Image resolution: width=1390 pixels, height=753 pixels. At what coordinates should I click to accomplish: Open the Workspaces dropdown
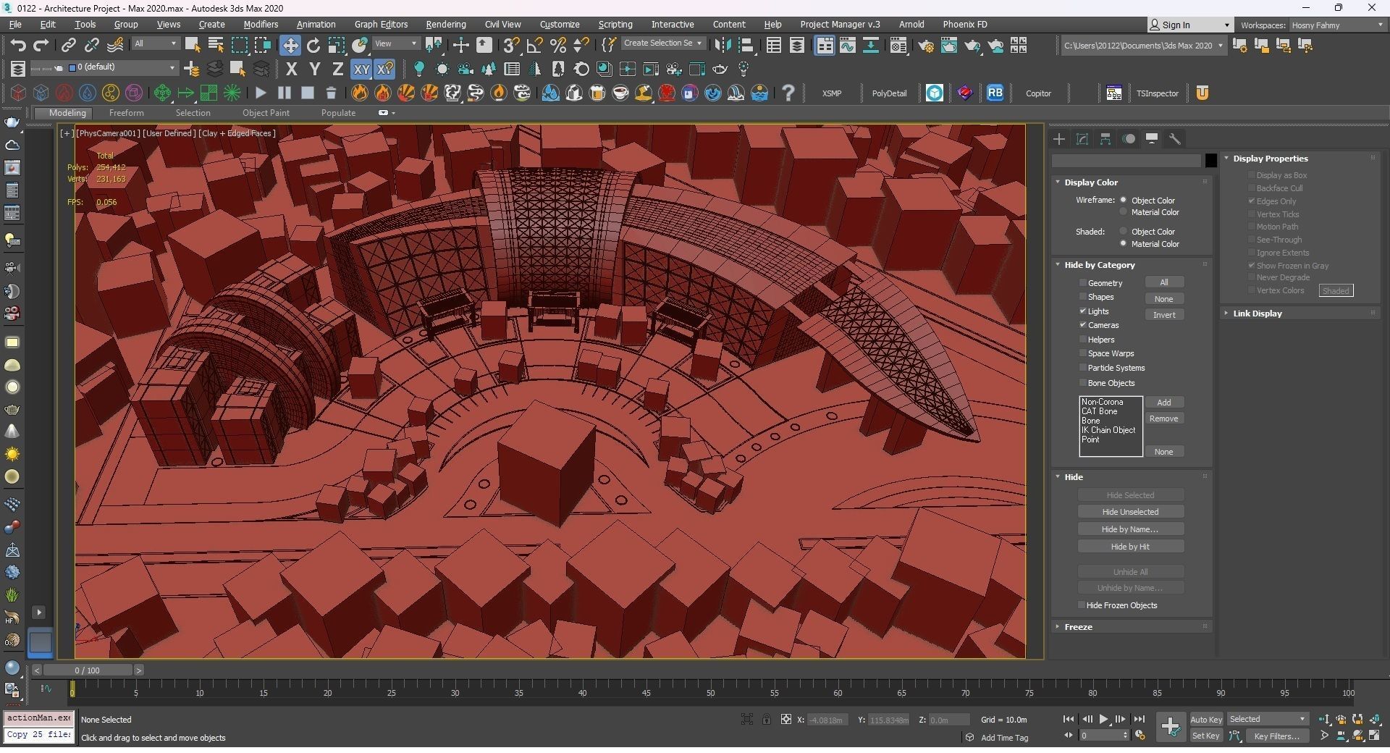pyautogui.click(x=1337, y=25)
